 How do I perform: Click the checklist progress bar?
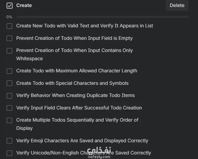coord(102,17)
